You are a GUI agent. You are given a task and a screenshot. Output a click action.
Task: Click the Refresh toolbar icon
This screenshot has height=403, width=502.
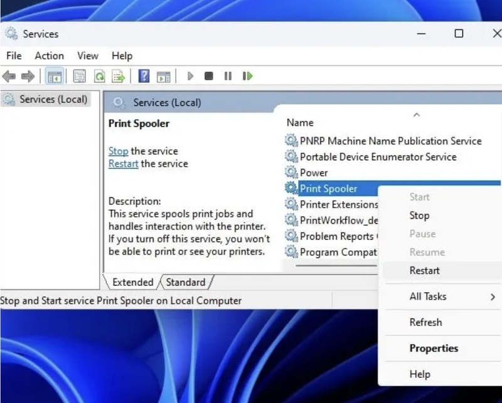pyautogui.click(x=100, y=76)
